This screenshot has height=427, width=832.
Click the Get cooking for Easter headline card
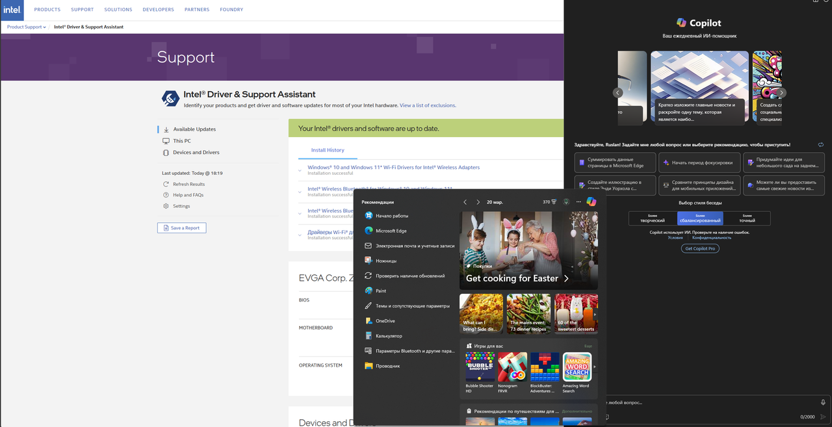[528, 250]
